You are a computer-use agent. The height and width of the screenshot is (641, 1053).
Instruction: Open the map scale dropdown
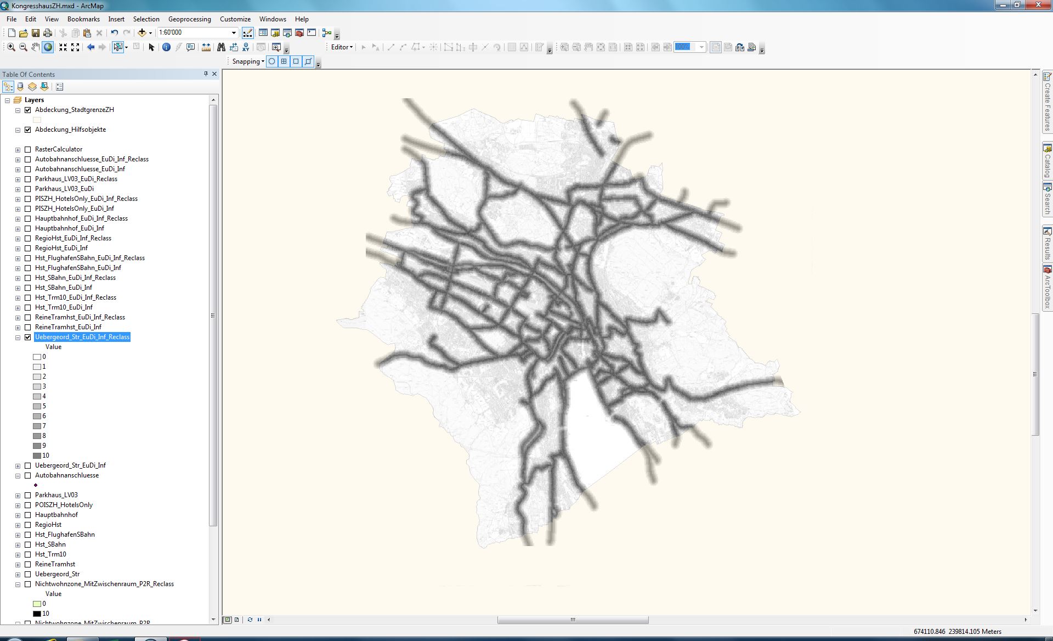tap(234, 33)
